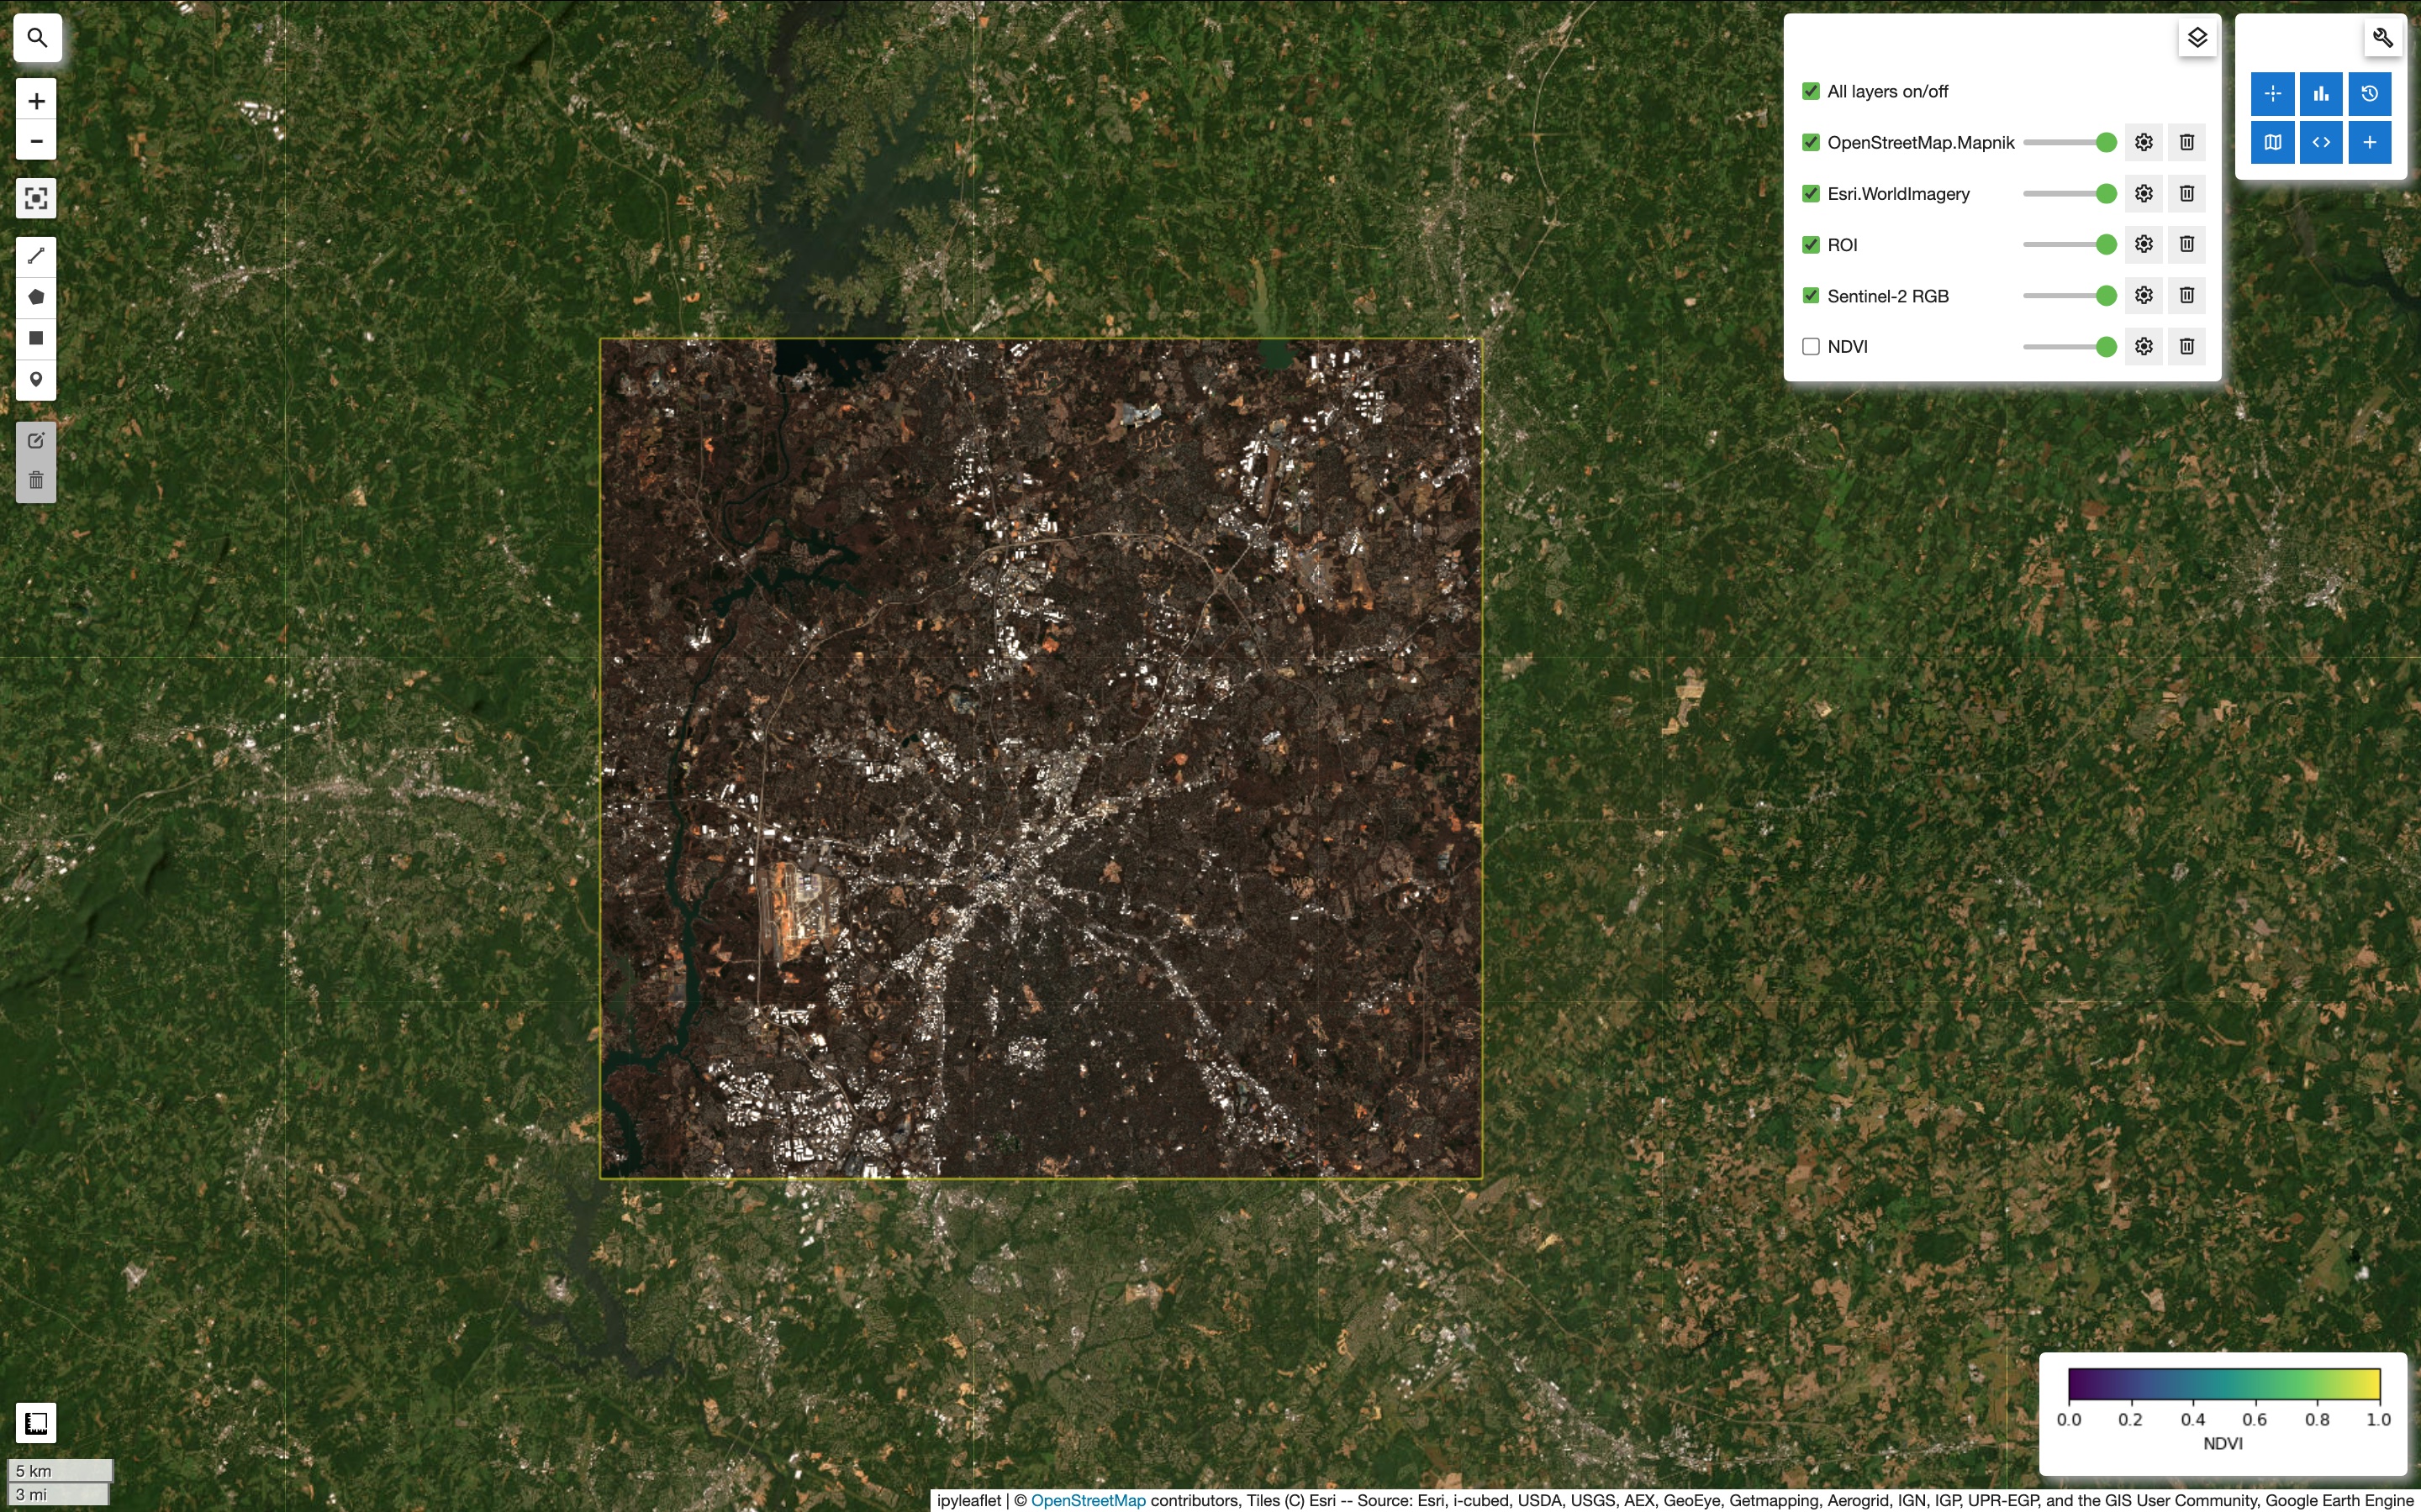Select the draw rectangle tool
The height and width of the screenshot is (1512, 2421).
pyautogui.click(x=36, y=338)
